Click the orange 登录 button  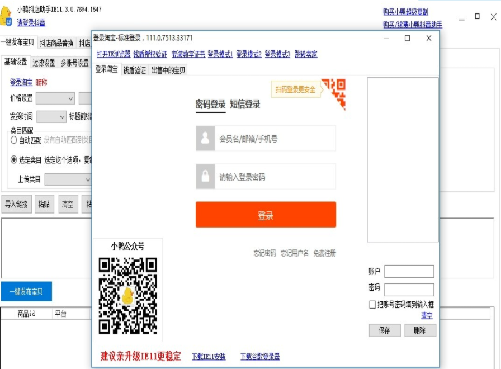pyautogui.click(x=266, y=215)
